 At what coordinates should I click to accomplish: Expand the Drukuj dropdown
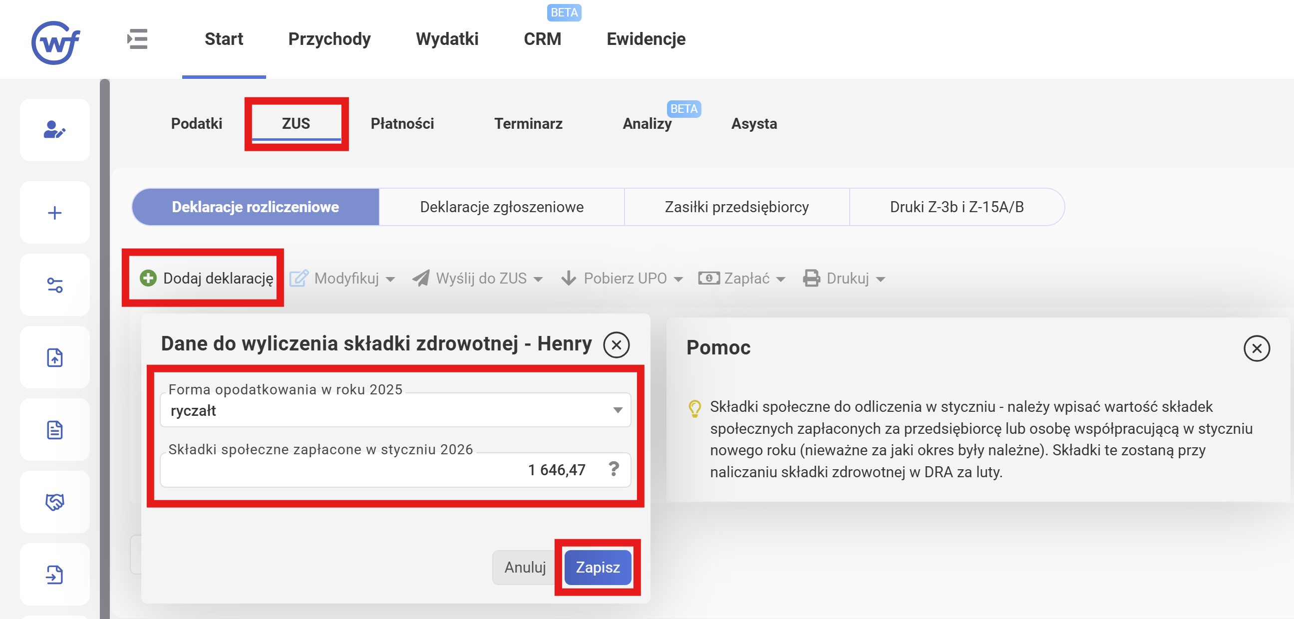click(844, 279)
